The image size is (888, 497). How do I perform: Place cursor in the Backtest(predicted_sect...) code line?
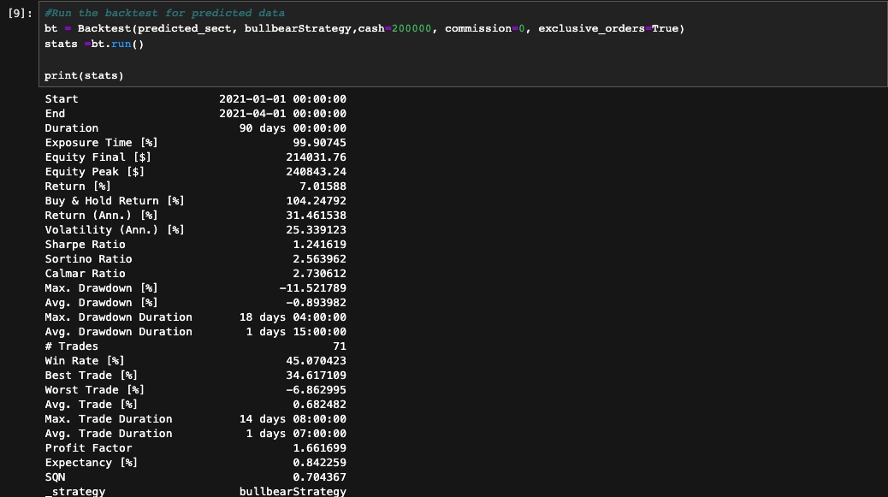pyautogui.click(x=364, y=28)
